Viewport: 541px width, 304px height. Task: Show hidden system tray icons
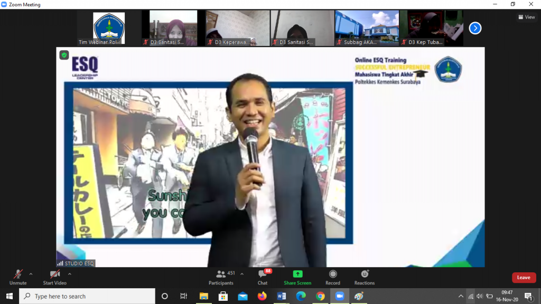[461, 296]
